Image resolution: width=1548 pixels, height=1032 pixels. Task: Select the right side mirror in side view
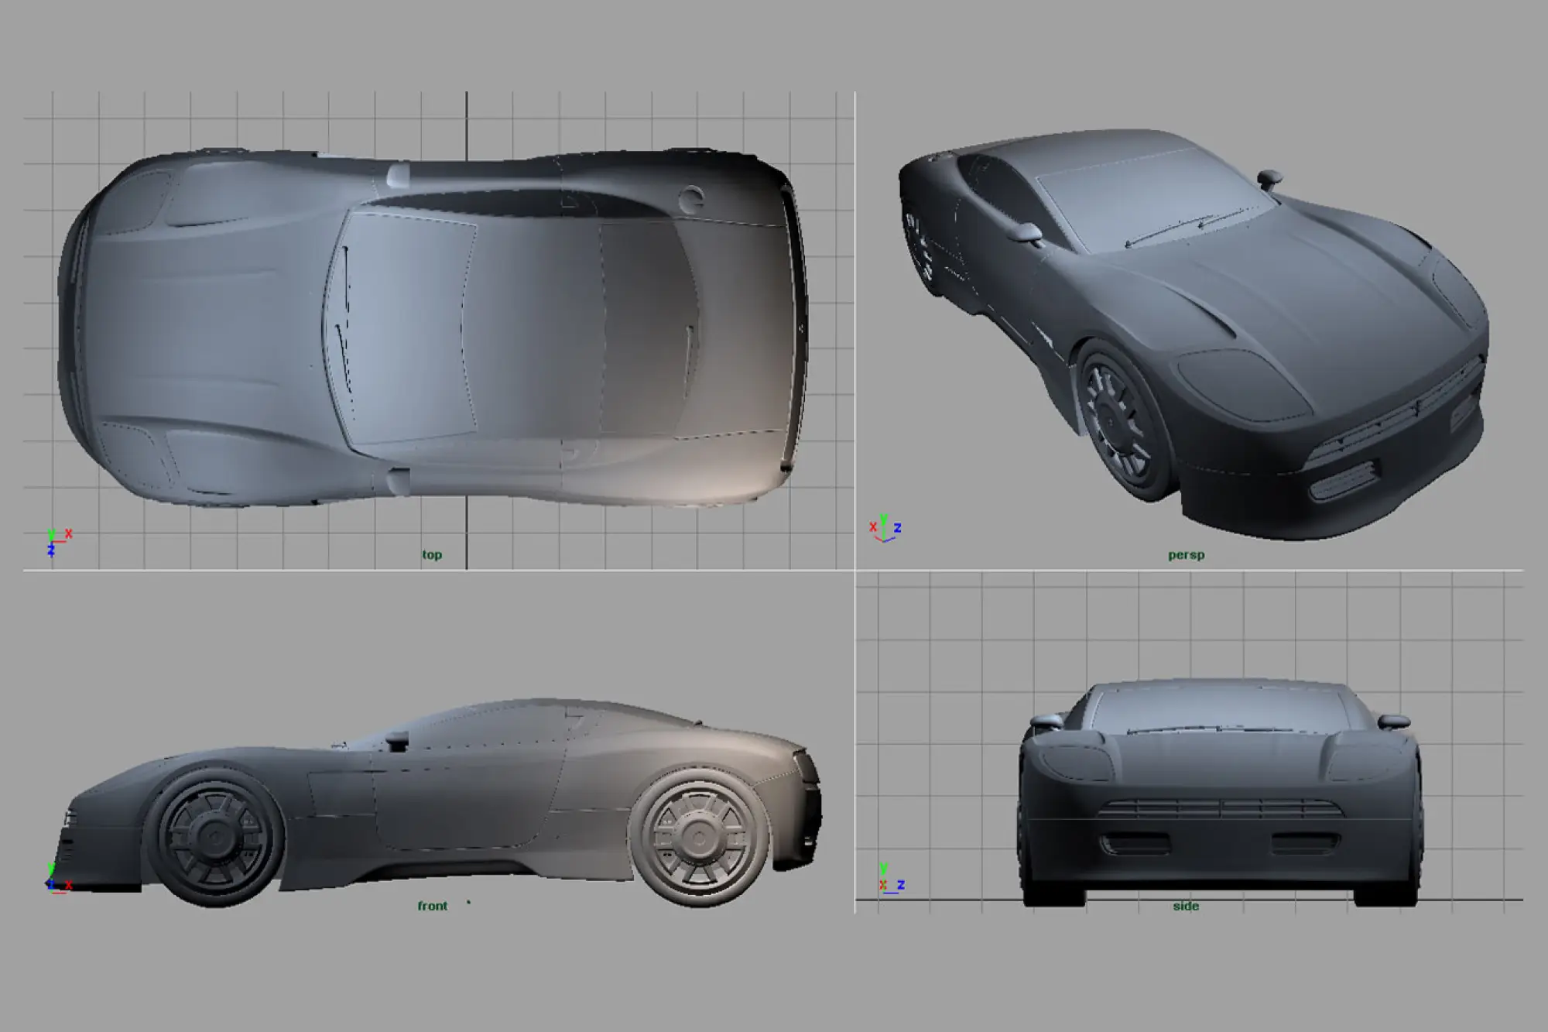[x=1394, y=721]
